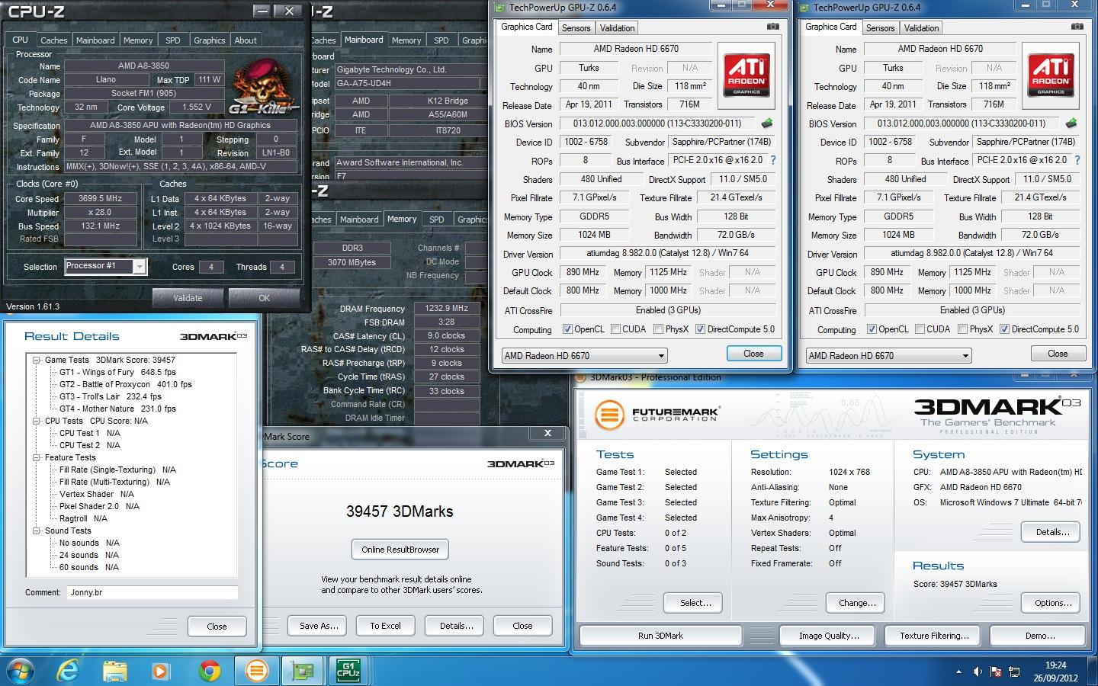Collapse the Sound Tests tree node

36,531
